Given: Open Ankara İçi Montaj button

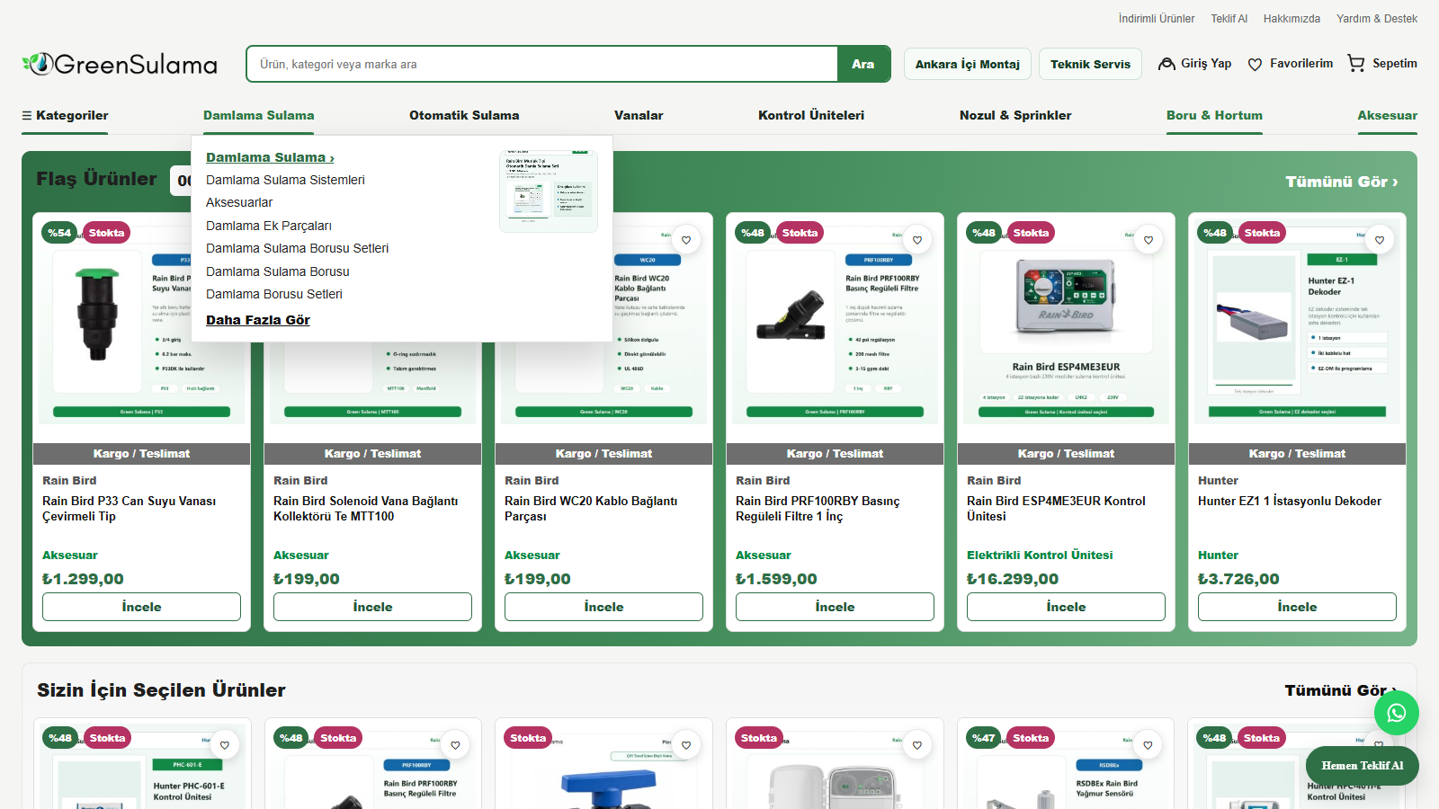Looking at the screenshot, I should coord(968,64).
